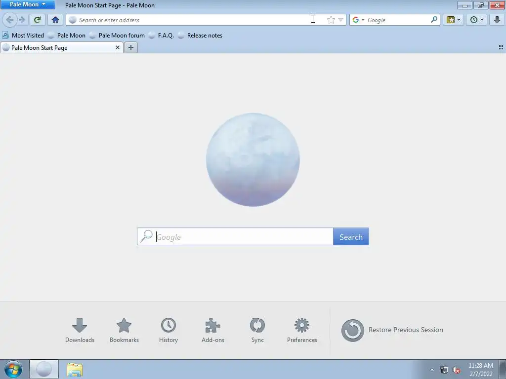Open Bookmarks from start page

click(124, 330)
